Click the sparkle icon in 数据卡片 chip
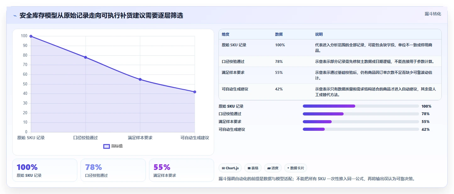 point(288,168)
